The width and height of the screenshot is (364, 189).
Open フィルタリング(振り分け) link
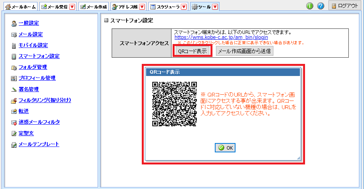point(45,100)
